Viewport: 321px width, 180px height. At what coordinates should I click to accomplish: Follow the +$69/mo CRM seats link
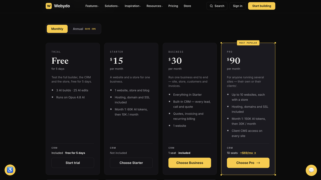248,153
